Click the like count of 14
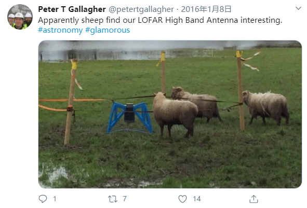 click(x=197, y=199)
